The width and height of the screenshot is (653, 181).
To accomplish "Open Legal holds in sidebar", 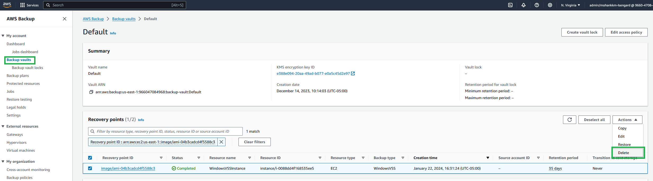I will coord(16,107).
